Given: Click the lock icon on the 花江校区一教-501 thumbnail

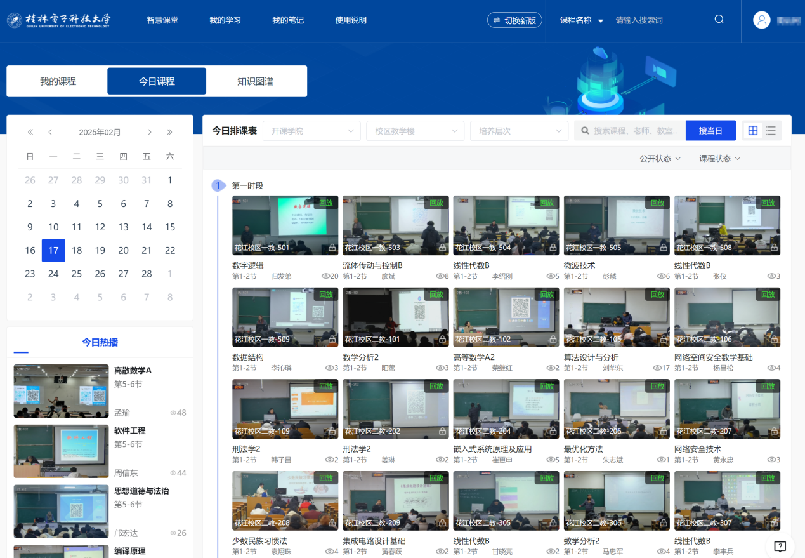Looking at the screenshot, I should 332,248.
